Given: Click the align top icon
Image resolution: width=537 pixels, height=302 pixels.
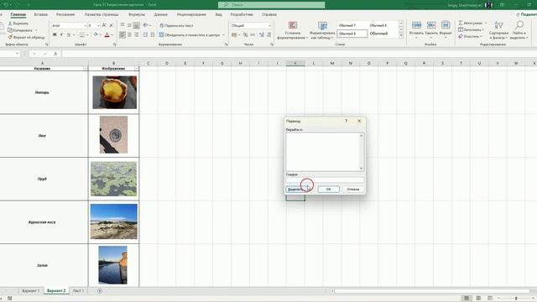Looking at the screenshot, I should 123,25.
